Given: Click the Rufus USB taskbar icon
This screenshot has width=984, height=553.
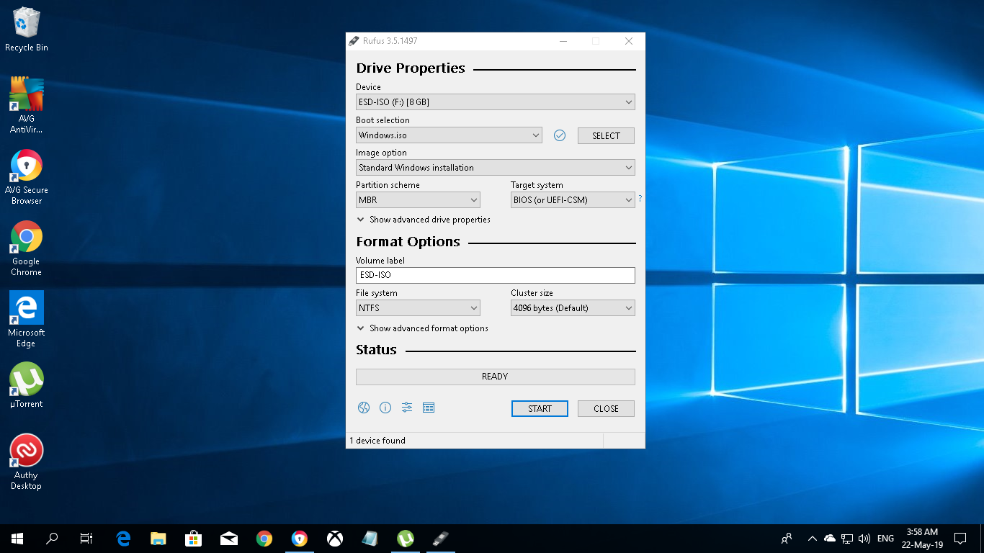Looking at the screenshot, I should pos(441,538).
